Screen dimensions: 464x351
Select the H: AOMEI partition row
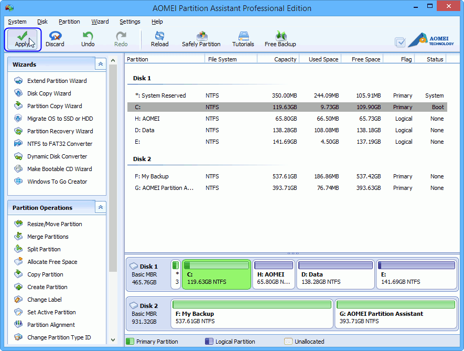(x=287, y=119)
